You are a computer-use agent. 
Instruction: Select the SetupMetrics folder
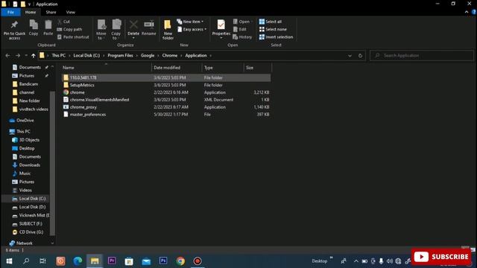[x=166, y=85]
